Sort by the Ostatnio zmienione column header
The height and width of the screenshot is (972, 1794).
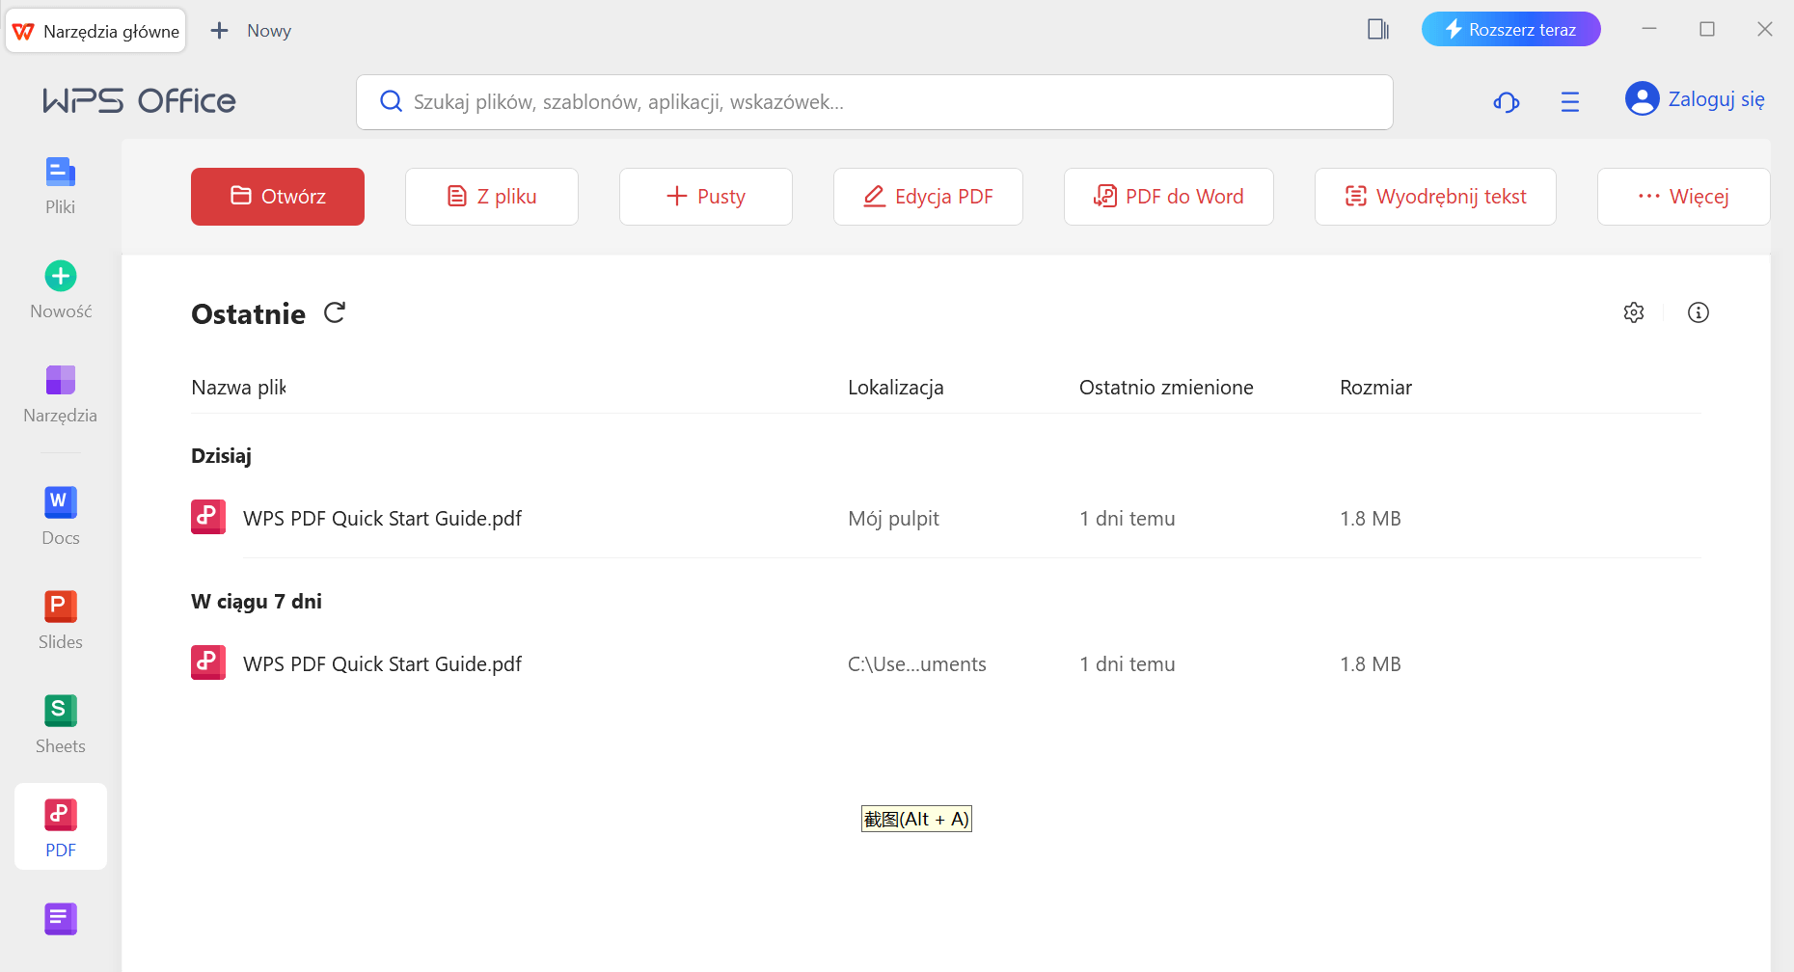(1166, 388)
